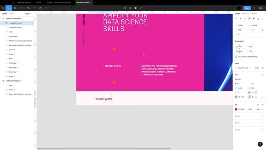Set vertical text alignment to top
The image size is (266, 150).
point(249,97)
